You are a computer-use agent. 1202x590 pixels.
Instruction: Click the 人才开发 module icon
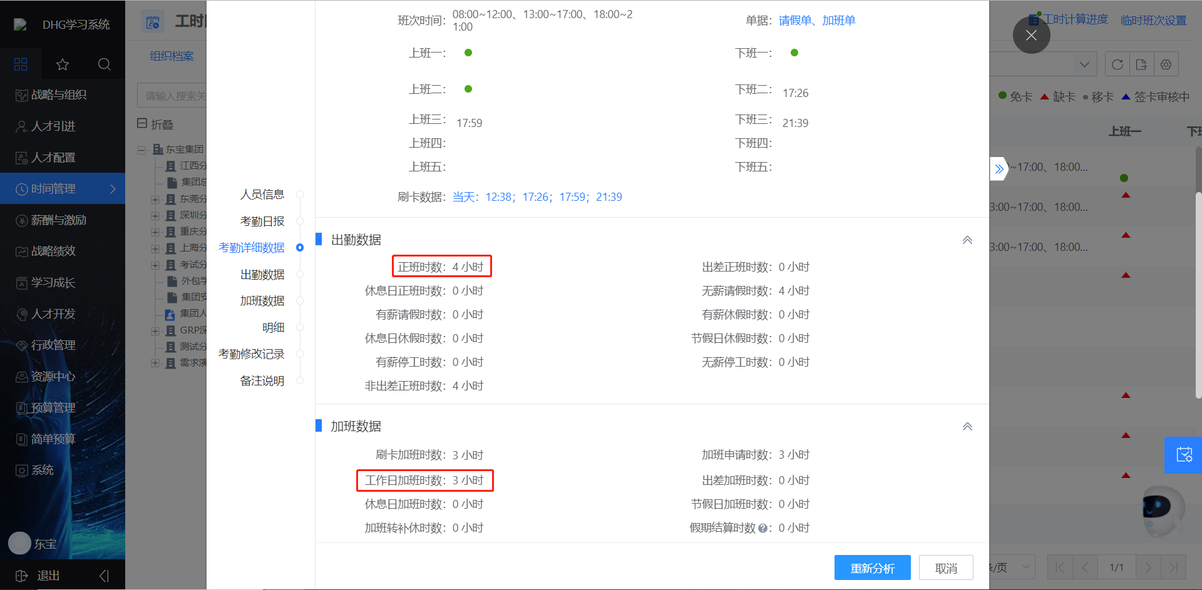coord(21,313)
